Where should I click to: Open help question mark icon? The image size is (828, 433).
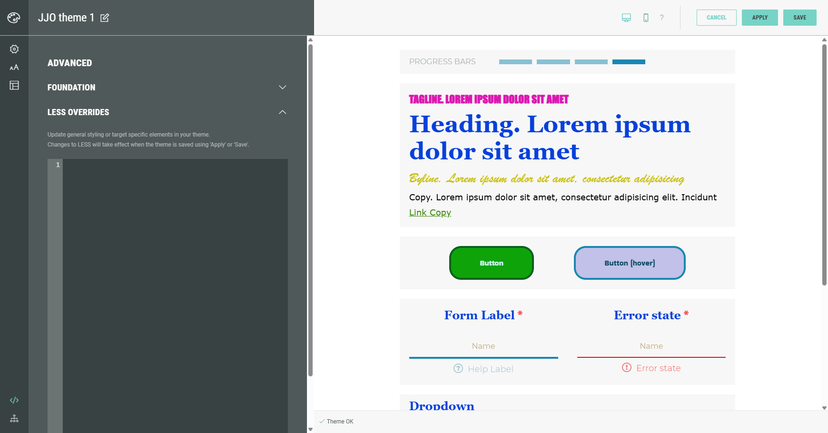click(661, 18)
